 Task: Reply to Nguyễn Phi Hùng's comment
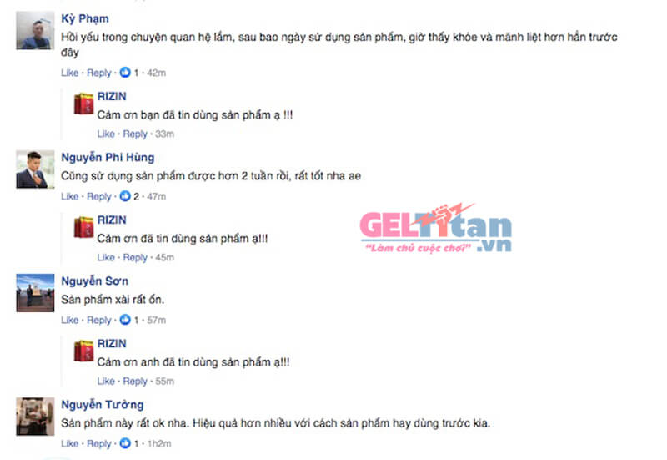coord(98,196)
